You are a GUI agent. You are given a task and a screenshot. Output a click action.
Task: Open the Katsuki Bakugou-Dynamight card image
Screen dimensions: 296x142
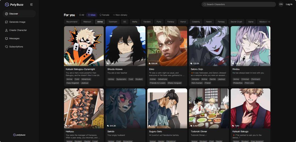(x=84, y=46)
